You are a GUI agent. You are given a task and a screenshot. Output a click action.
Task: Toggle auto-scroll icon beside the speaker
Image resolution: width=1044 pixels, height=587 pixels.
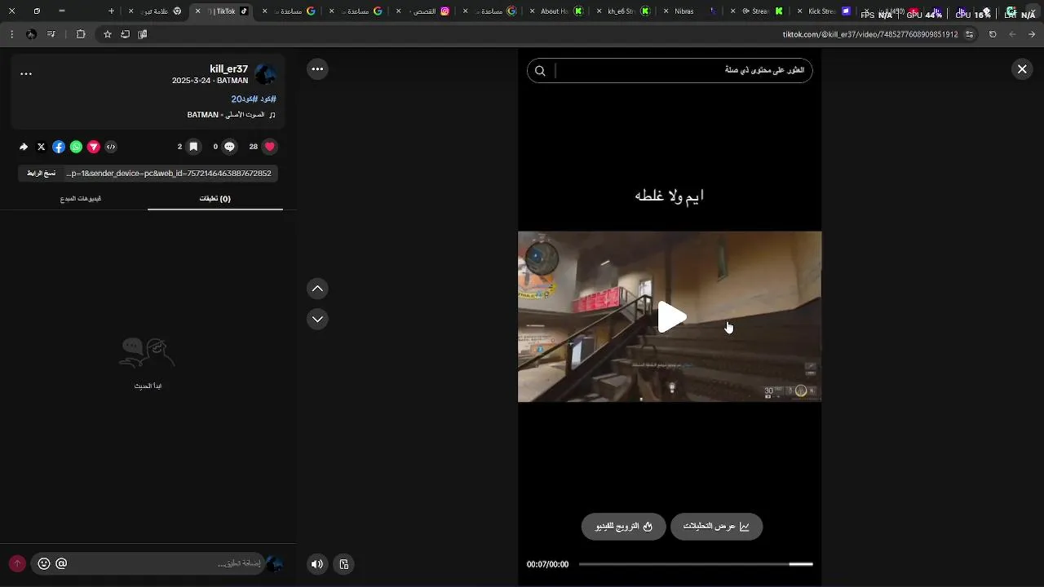coord(344,563)
